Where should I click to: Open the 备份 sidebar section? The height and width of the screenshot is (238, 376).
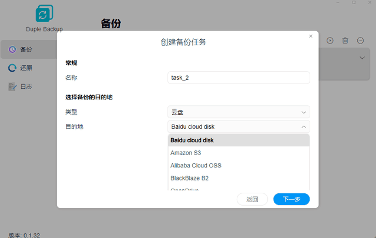coord(29,49)
